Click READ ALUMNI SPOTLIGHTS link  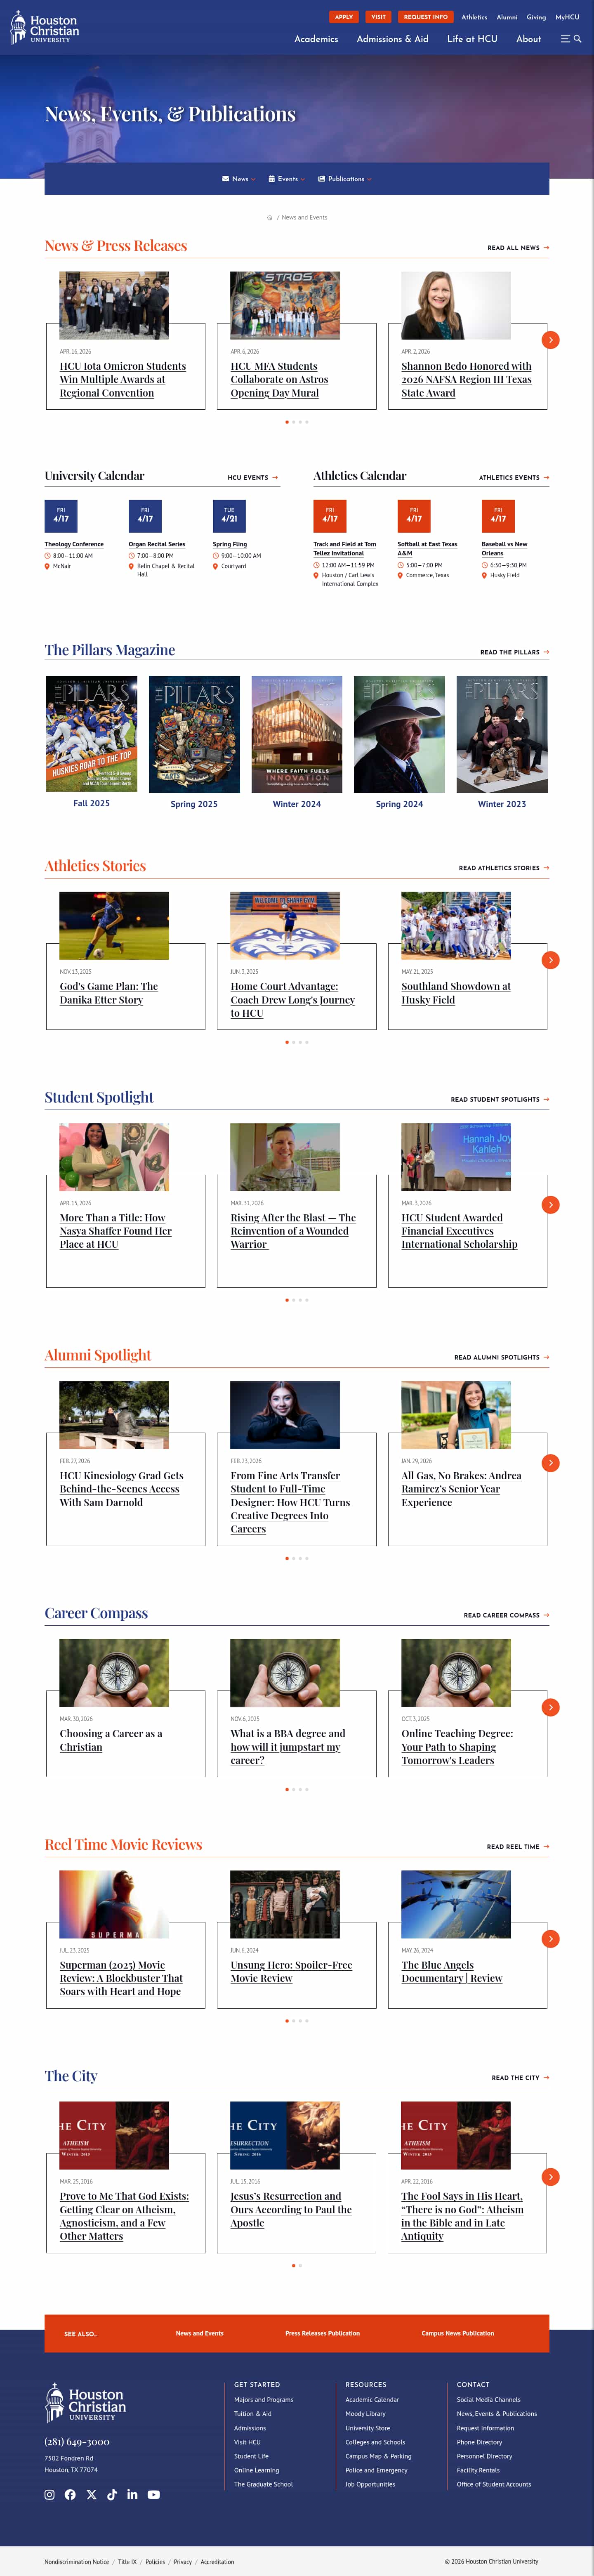click(502, 1357)
